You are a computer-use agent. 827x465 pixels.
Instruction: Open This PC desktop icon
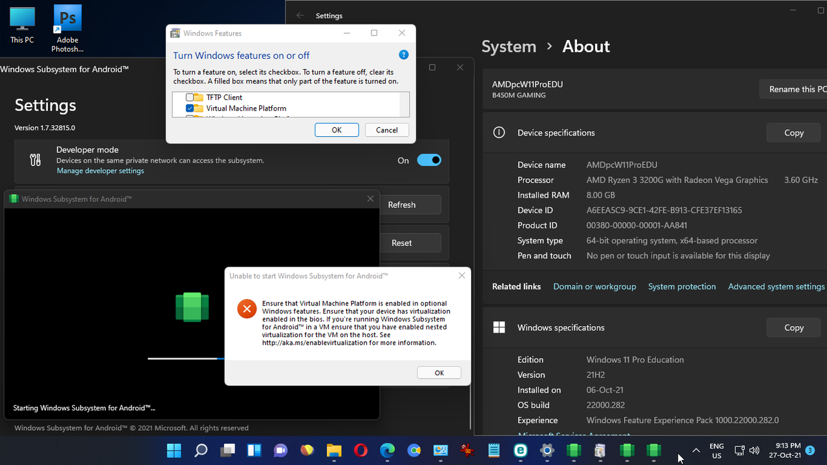tap(22, 25)
